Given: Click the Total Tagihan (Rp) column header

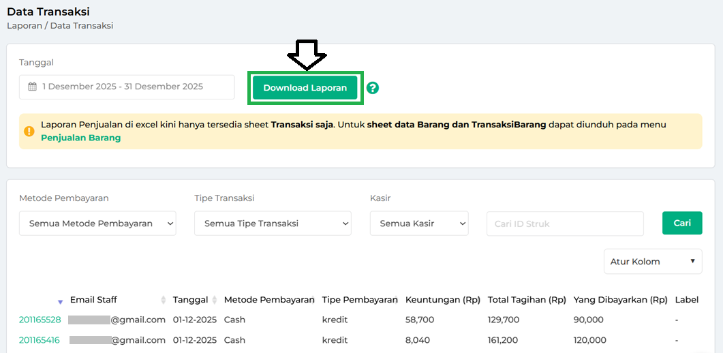Looking at the screenshot, I should tap(527, 300).
